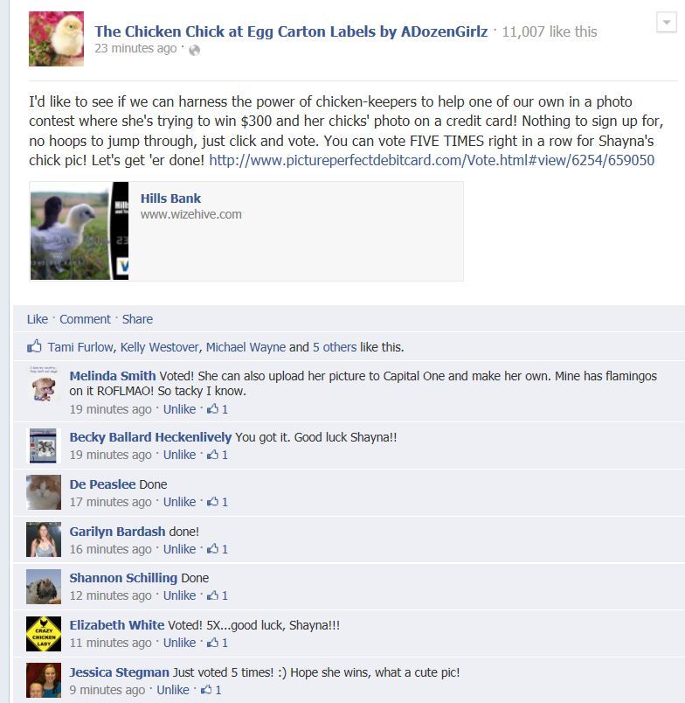
Task: Show the 5 others who like this
Action: (335, 347)
